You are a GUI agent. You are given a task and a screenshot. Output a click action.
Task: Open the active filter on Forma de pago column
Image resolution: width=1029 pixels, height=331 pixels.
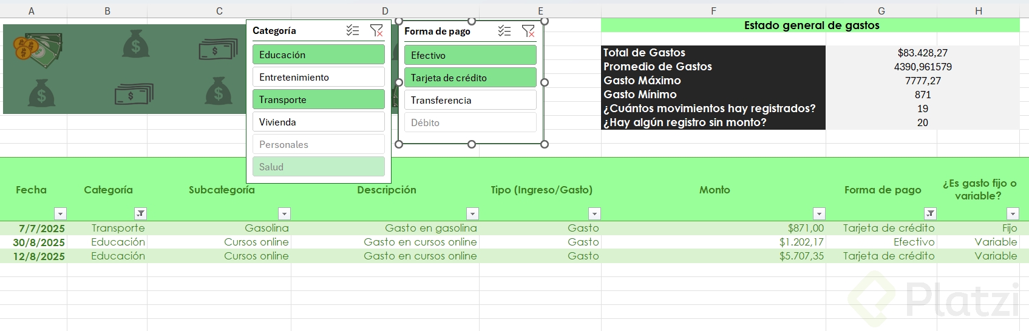click(930, 213)
